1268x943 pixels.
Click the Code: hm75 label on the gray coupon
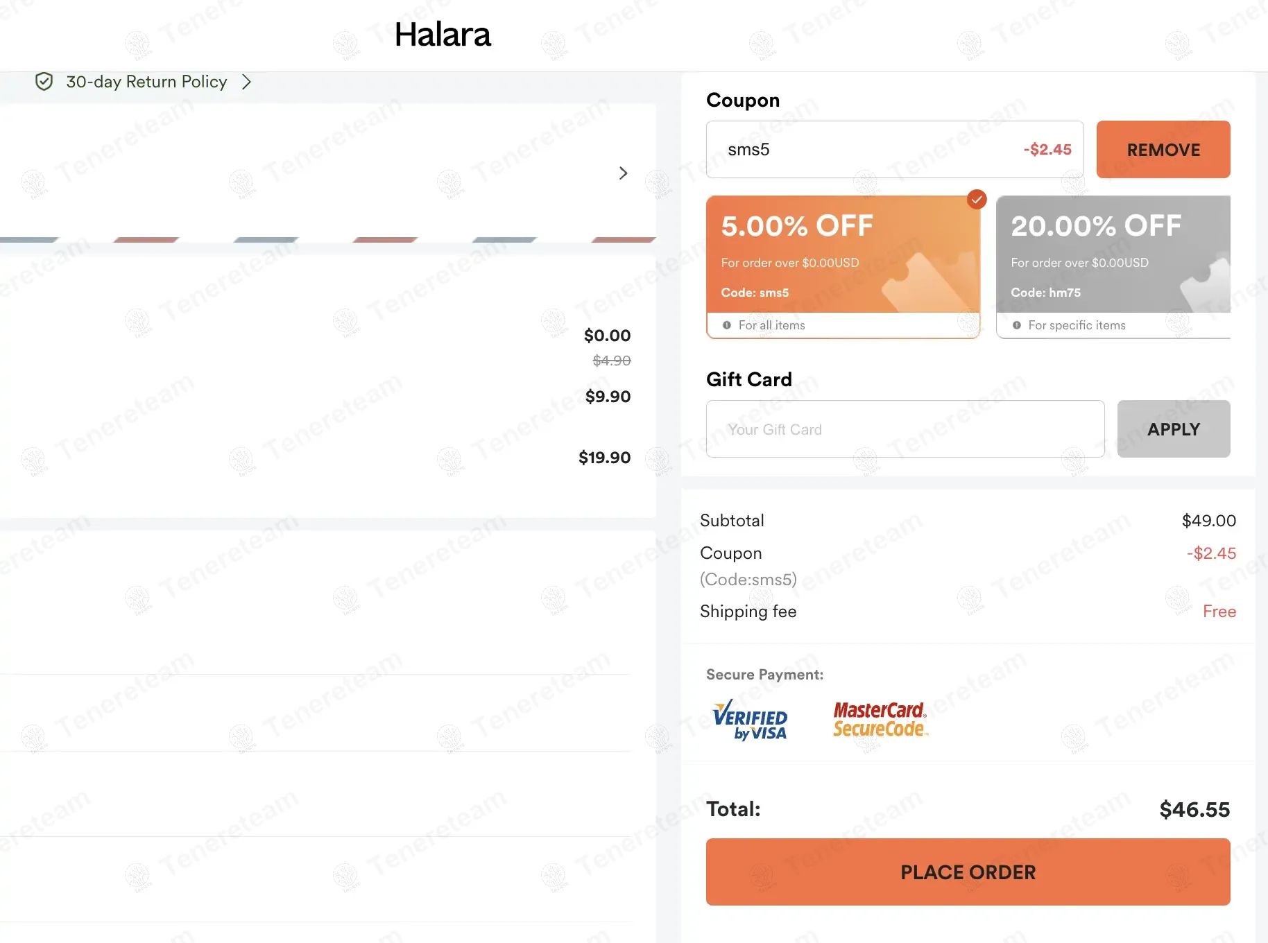[x=1045, y=293]
